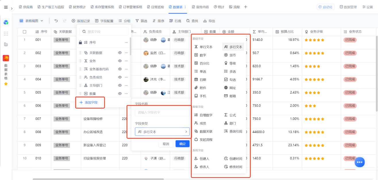Hide the 关联数据 field with eye icon

[x=120, y=53]
